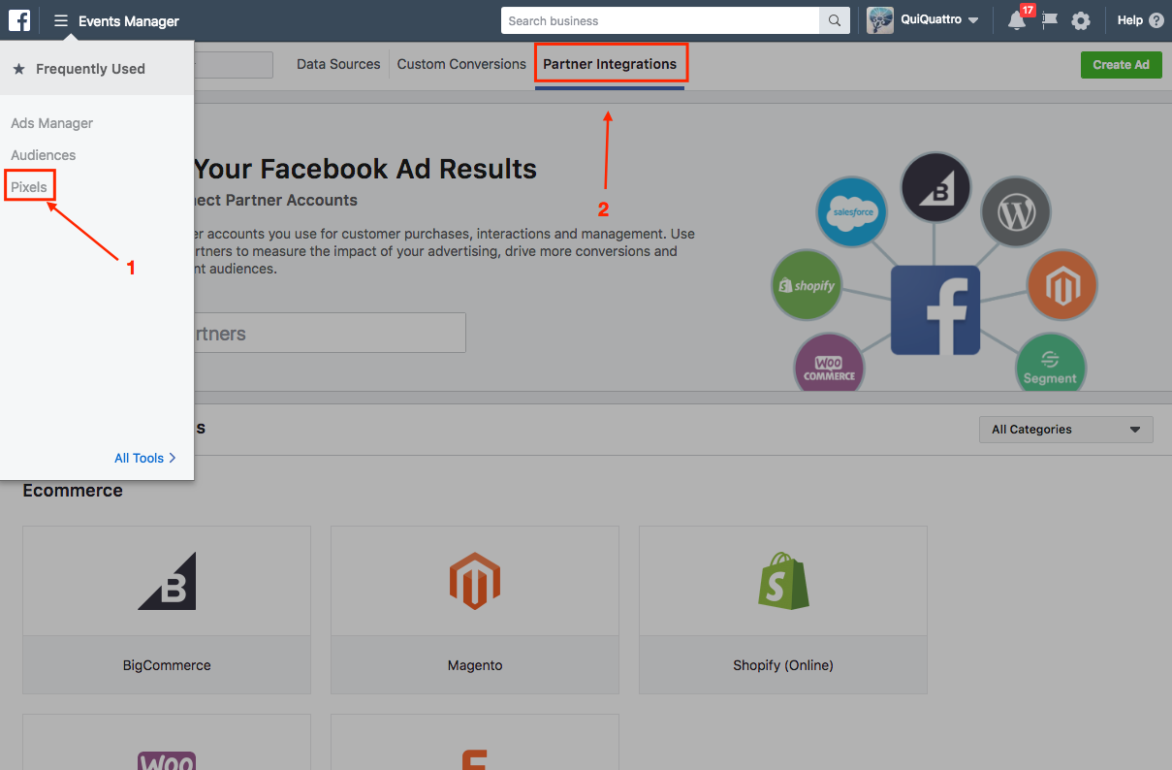Open the hamburger menu icon

click(61, 20)
